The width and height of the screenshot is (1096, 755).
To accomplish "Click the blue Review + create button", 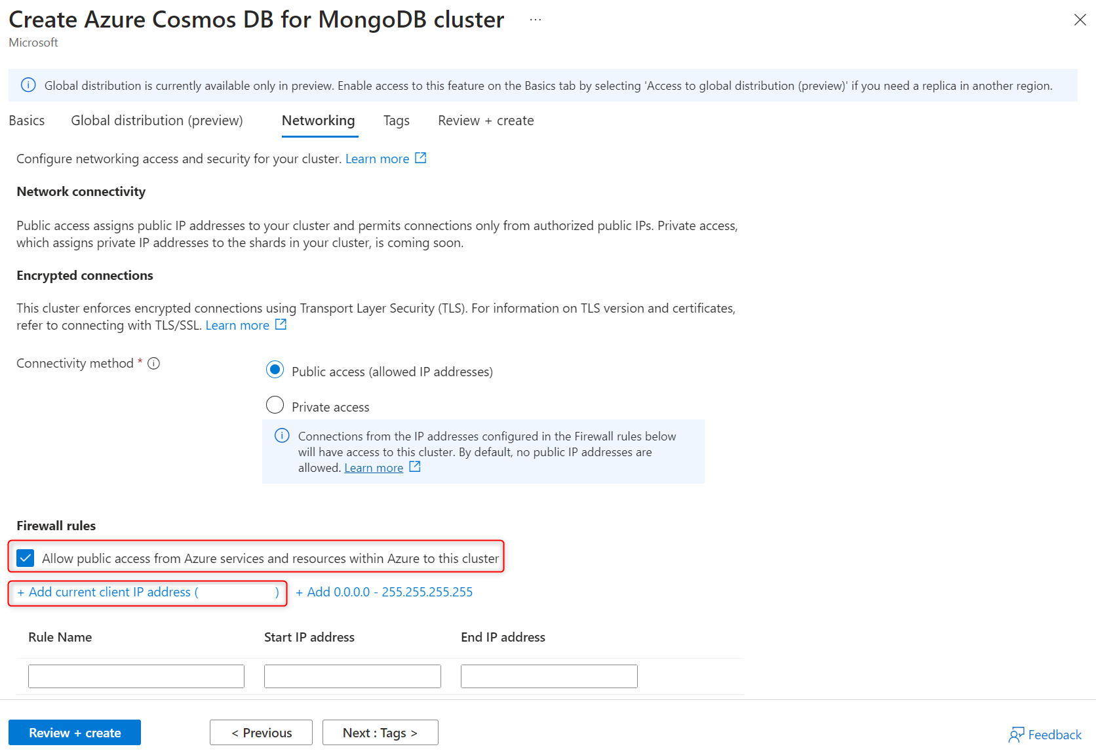I will [75, 733].
